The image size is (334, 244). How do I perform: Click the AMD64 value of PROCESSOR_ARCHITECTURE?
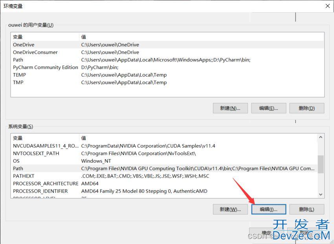[x=90, y=183]
